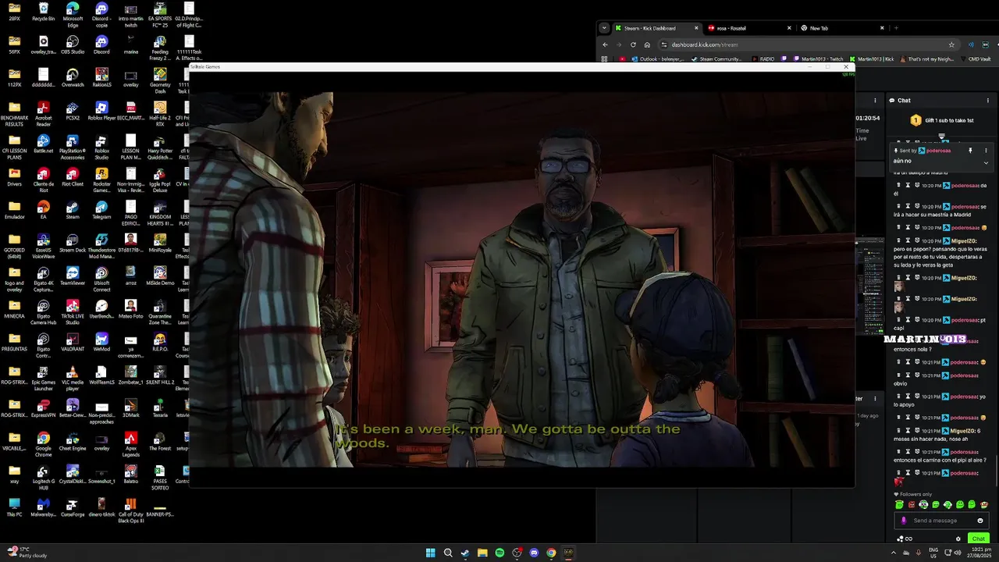Image resolution: width=999 pixels, height=562 pixels.
Task: Launch TeamViewer desktop shortcut
Action: coord(73,276)
